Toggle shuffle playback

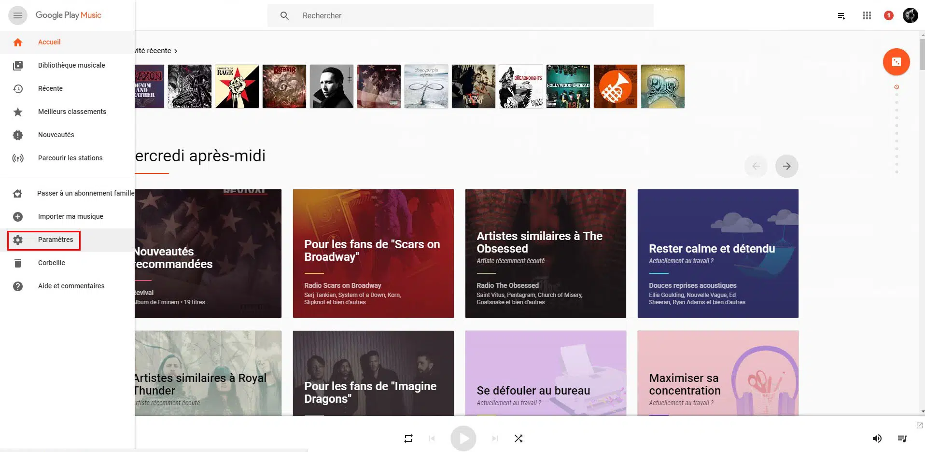tap(519, 438)
